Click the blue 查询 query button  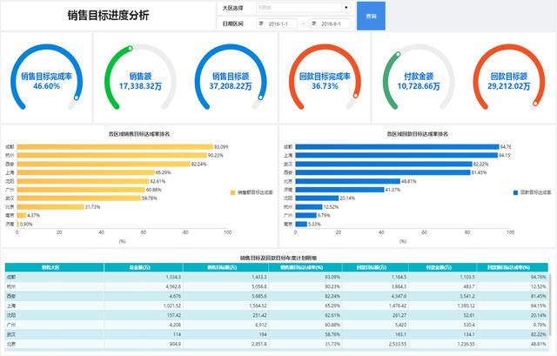371,16
